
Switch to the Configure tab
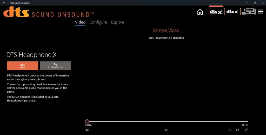tap(98, 22)
